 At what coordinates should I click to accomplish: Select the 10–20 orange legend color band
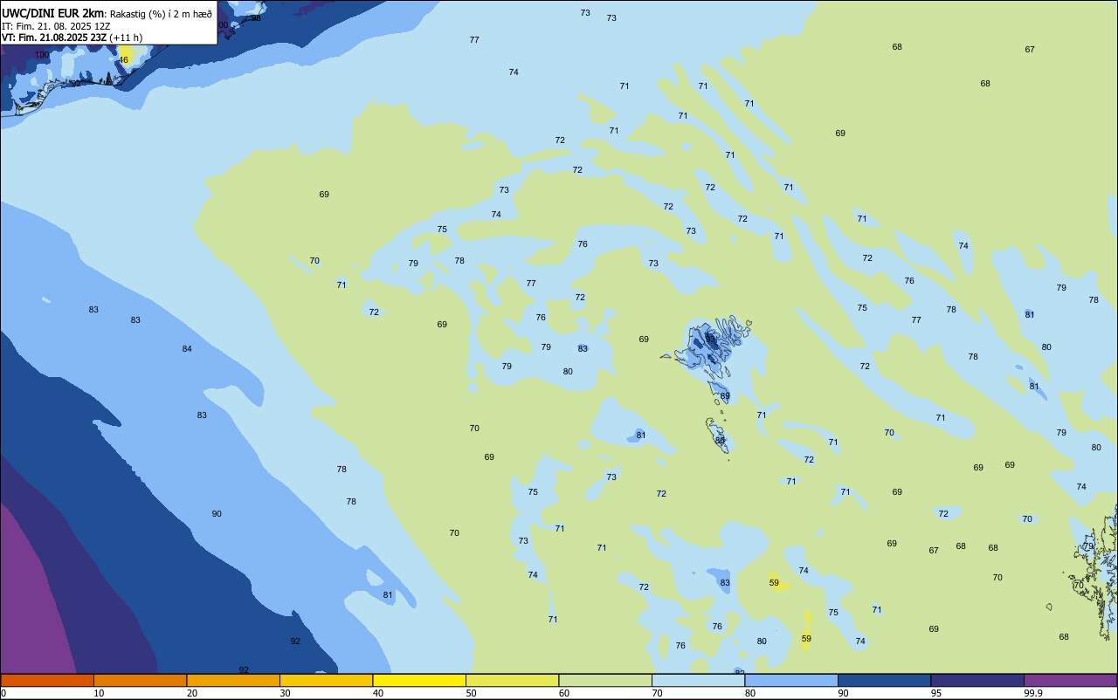[x=140, y=680]
